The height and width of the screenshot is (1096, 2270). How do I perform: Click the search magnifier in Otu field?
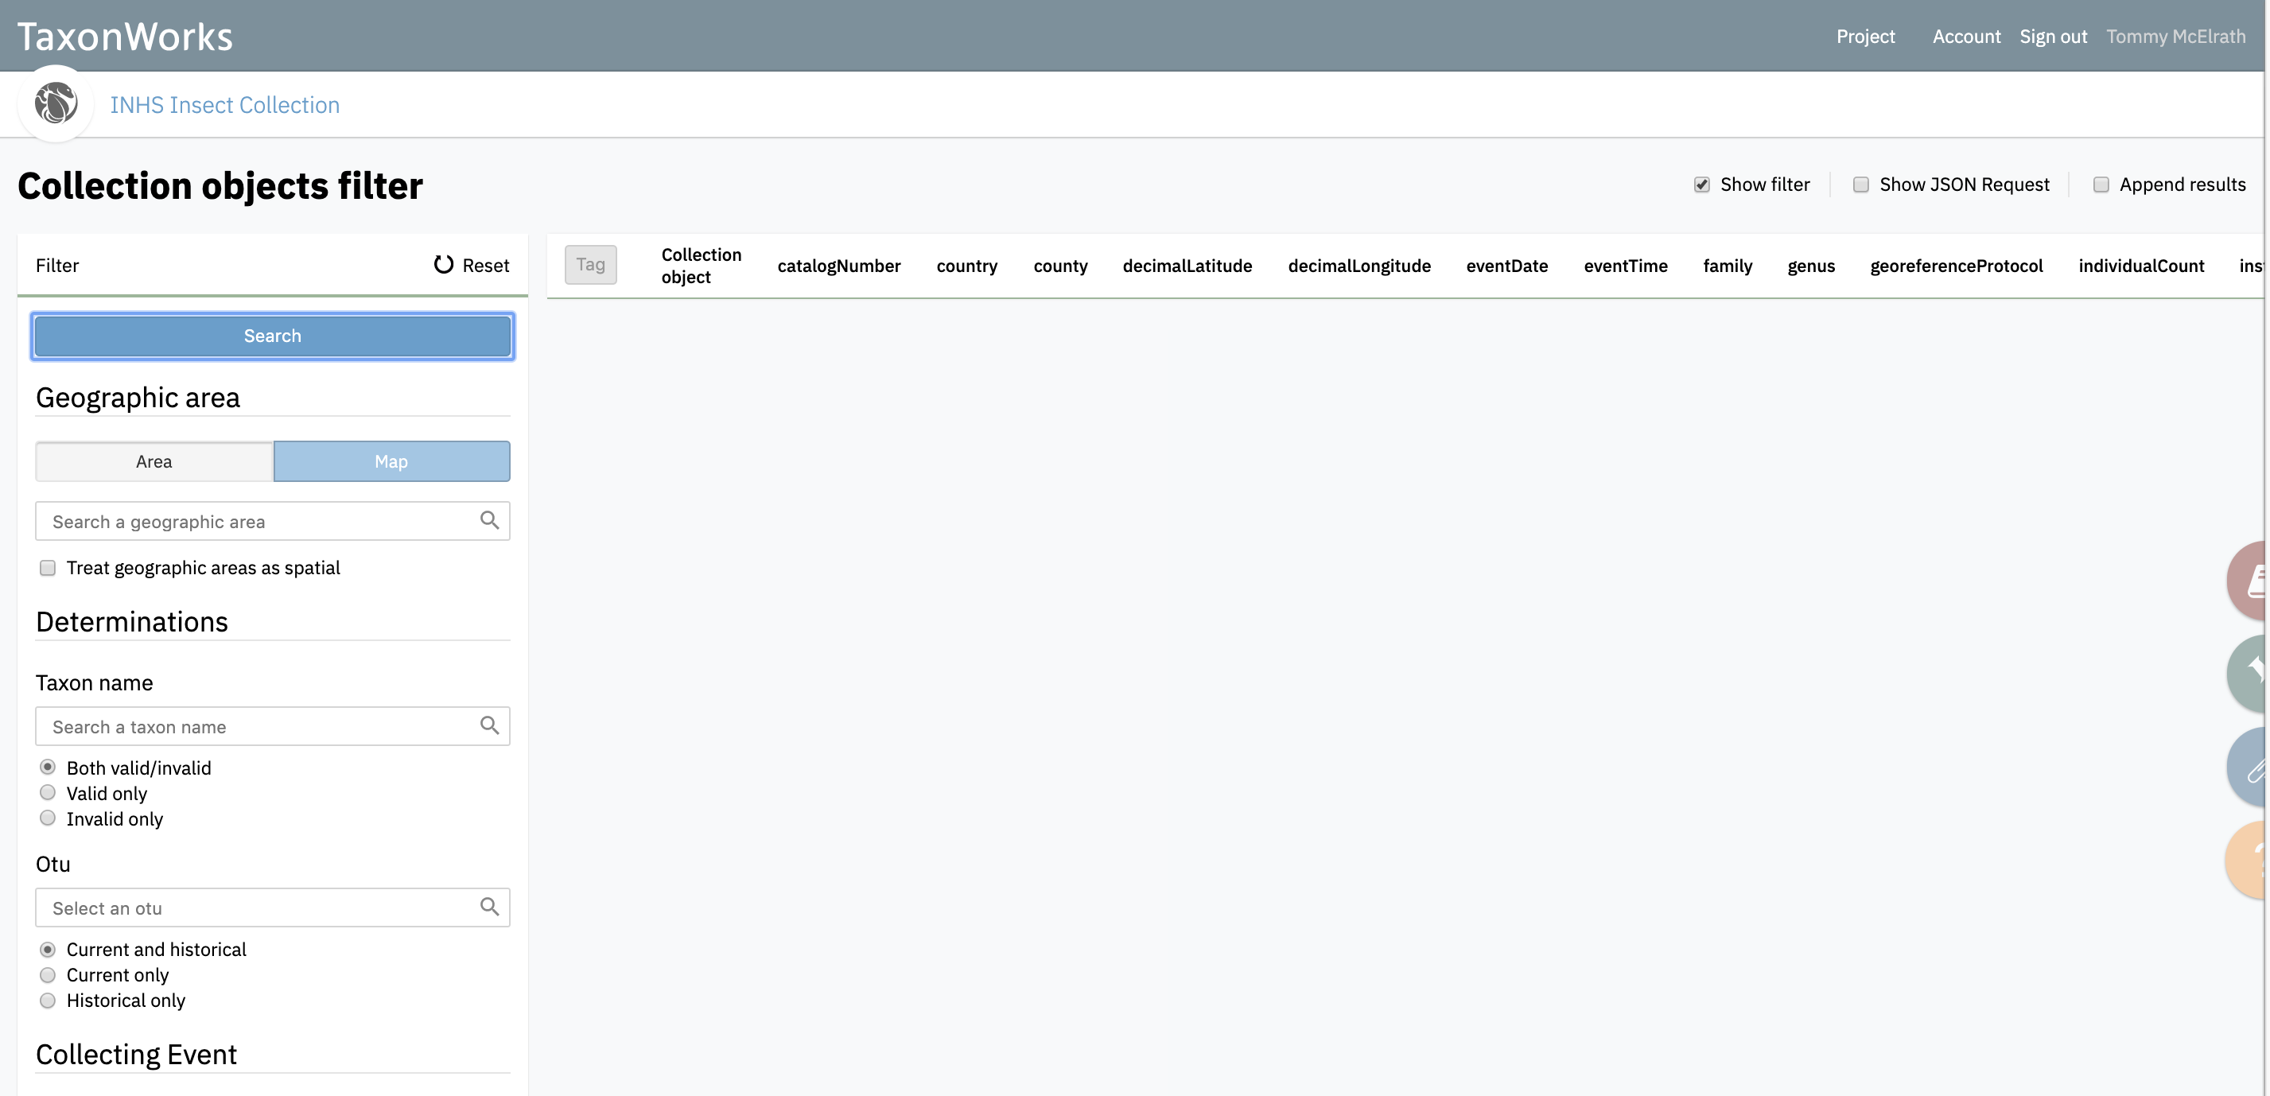pyautogui.click(x=490, y=907)
